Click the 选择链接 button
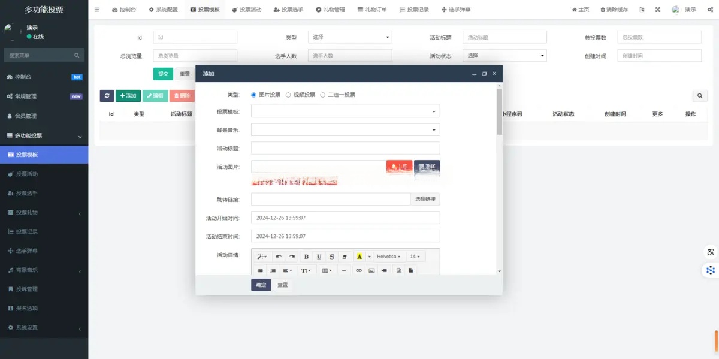 coord(425,200)
